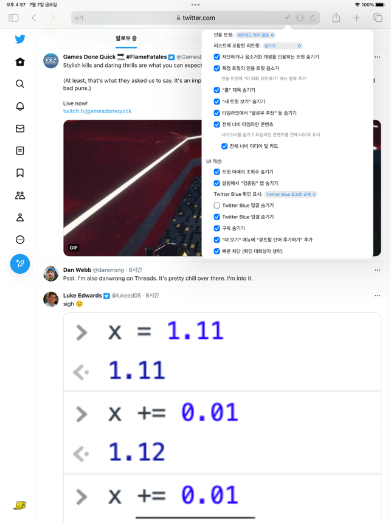Enable Twitter Blue 답글 숨기기 checkbox
The height and width of the screenshot is (522, 391).
click(216, 206)
